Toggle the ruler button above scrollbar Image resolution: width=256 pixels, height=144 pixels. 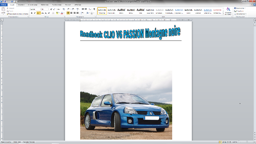point(255,20)
